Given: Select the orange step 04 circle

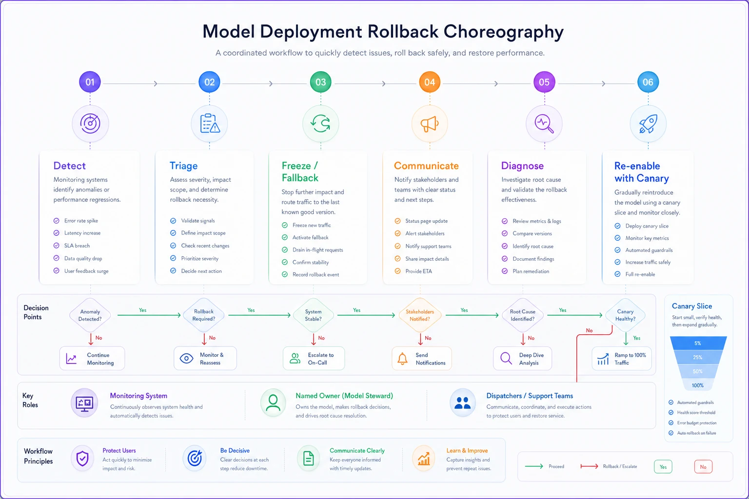Looking at the screenshot, I should coord(430,82).
